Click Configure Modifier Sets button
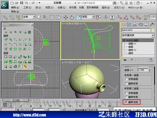The image size is (157, 118). [151, 60]
